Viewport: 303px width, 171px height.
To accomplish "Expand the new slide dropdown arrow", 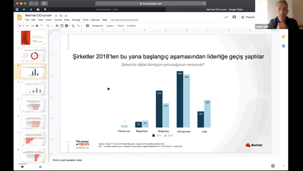I will [23, 26].
